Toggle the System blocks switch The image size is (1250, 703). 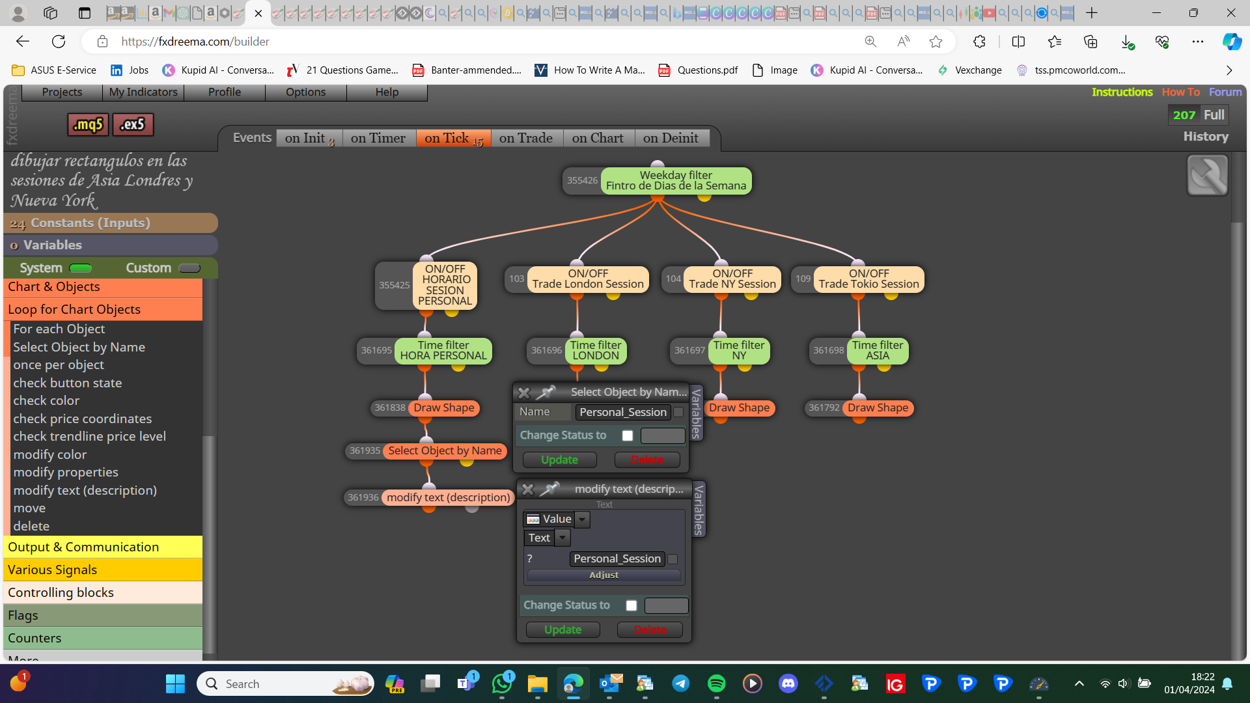pos(81,268)
